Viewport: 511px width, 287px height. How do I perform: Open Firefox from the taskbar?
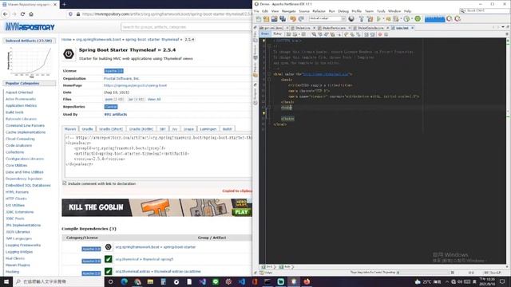coord(307,281)
